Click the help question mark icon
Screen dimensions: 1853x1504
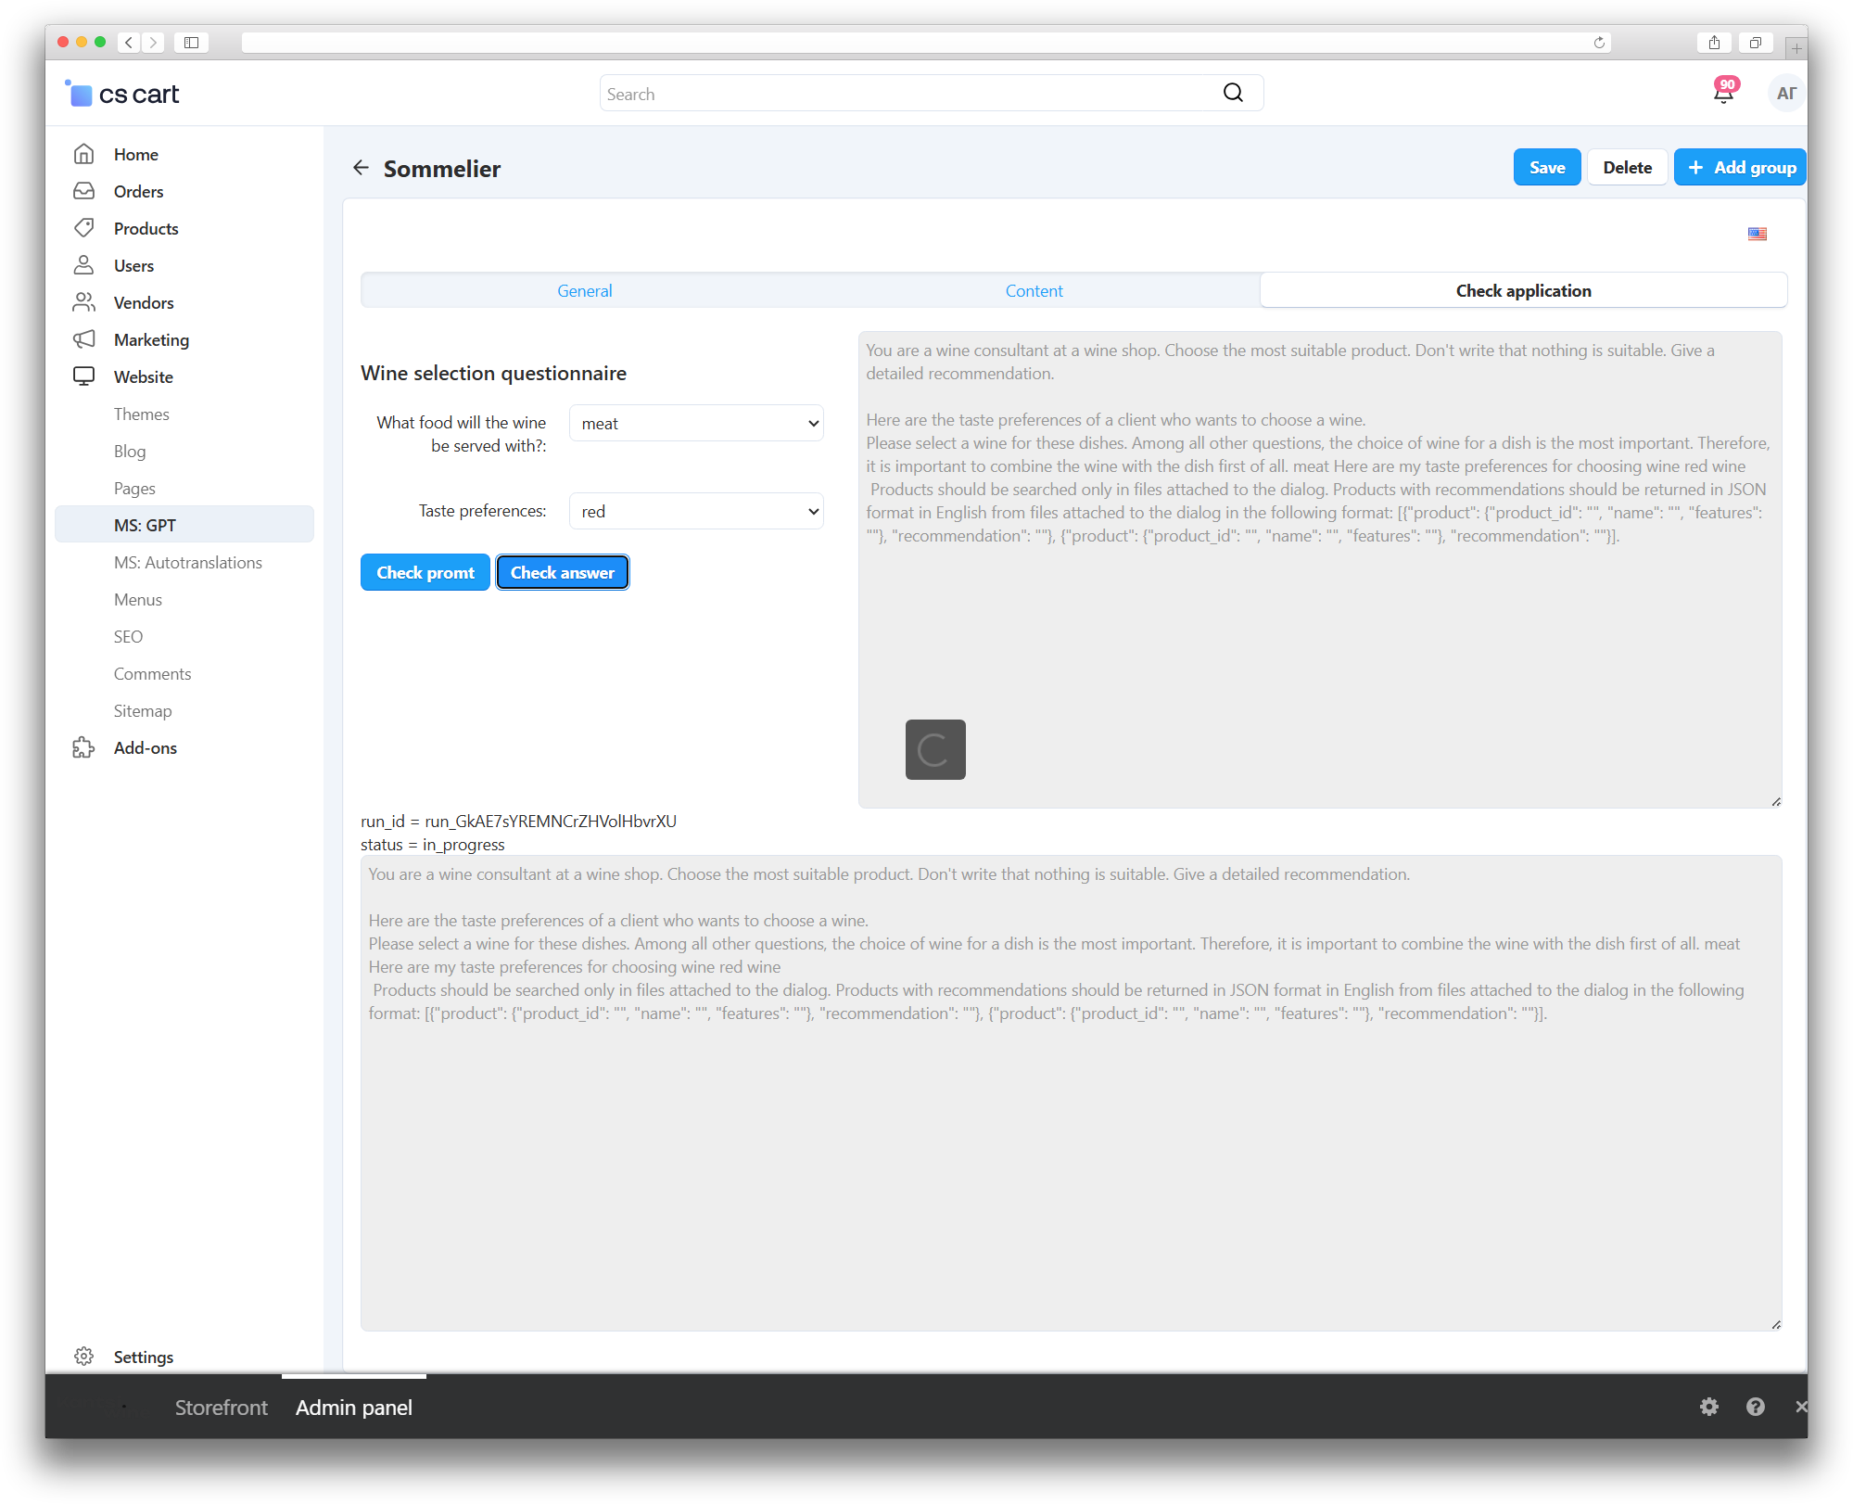pos(1755,1407)
